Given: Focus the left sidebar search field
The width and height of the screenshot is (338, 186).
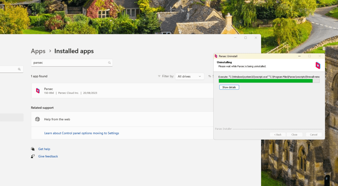Looking at the screenshot, I should 12,69.
